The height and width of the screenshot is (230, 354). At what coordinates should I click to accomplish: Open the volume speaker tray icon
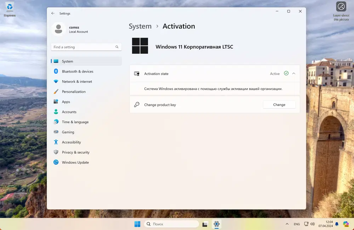313,224
